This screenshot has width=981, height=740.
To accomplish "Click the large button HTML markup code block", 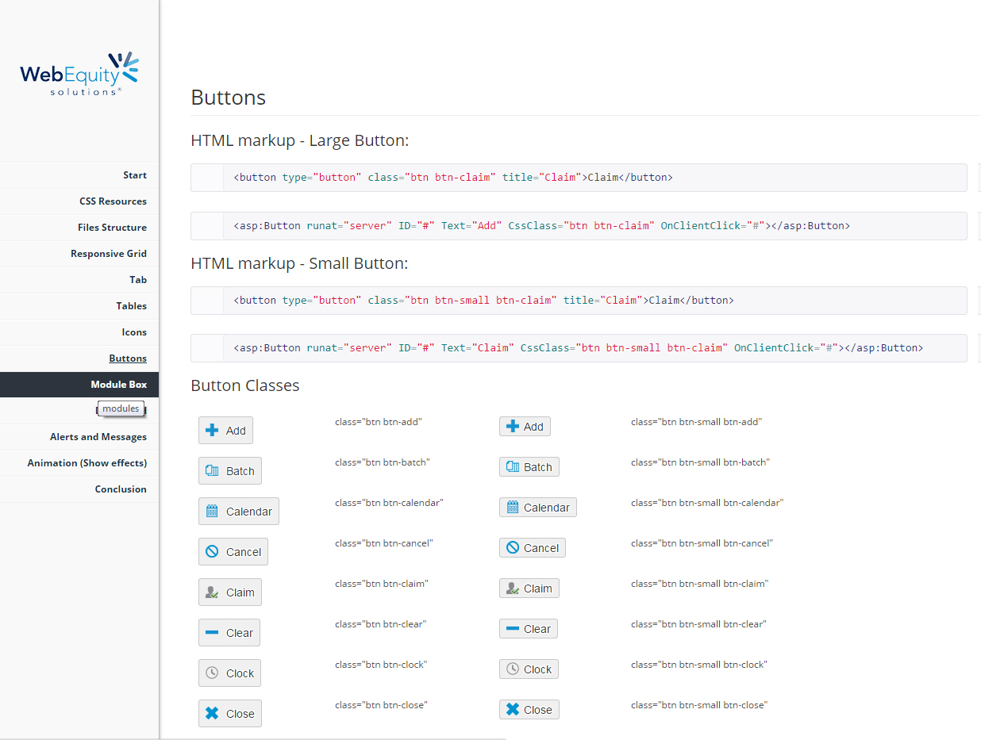I will coord(578,178).
